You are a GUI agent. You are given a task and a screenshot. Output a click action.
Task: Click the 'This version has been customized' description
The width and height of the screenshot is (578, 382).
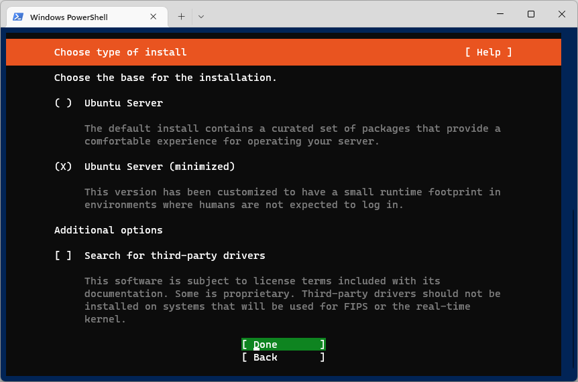pyautogui.click(x=292, y=199)
